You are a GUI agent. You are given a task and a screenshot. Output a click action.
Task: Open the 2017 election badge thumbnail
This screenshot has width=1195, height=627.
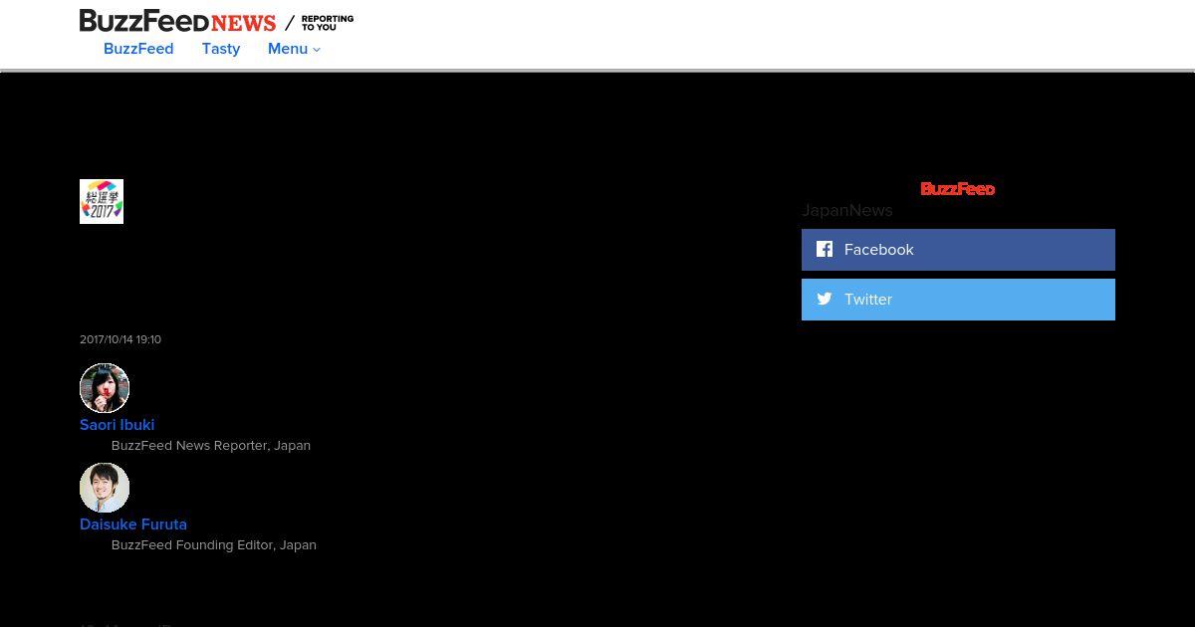tap(102, 201)
